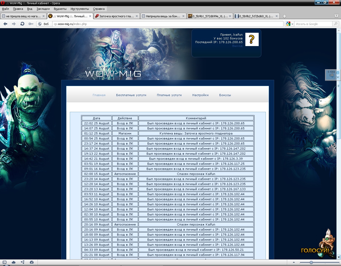Open the Вид menu
The image size is (341, 266).
point(30,9)
